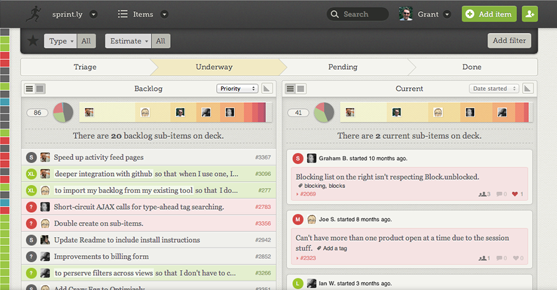The width and height of the screenshot is (557, 290).
Task: Click the XL badge on item #277
Action: 31,190
